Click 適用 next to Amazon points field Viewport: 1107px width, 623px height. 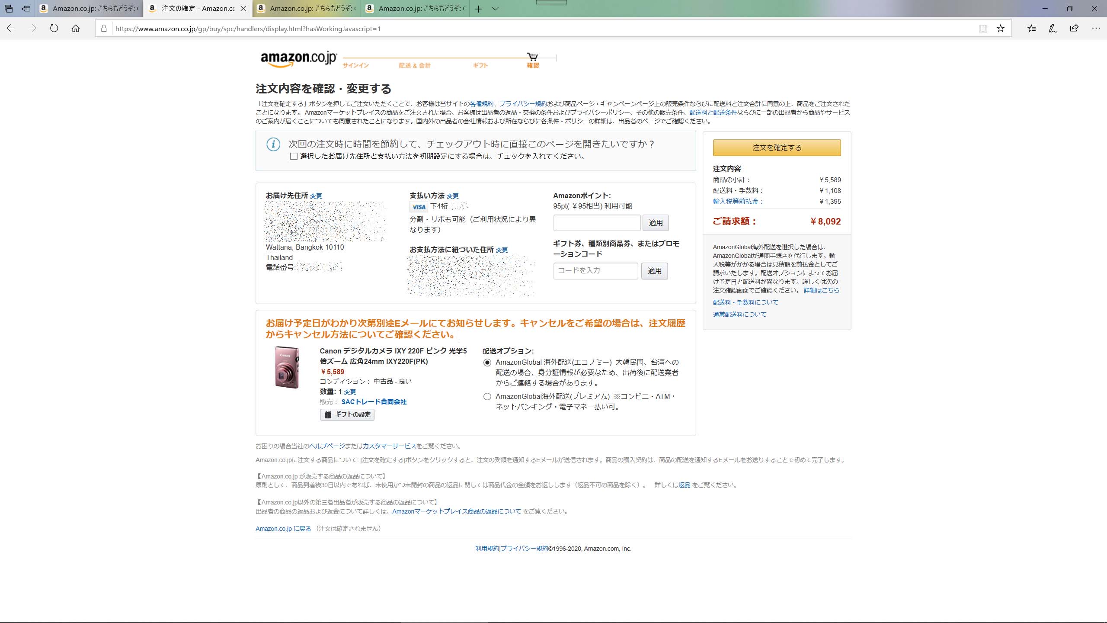[x=656, y=222]
